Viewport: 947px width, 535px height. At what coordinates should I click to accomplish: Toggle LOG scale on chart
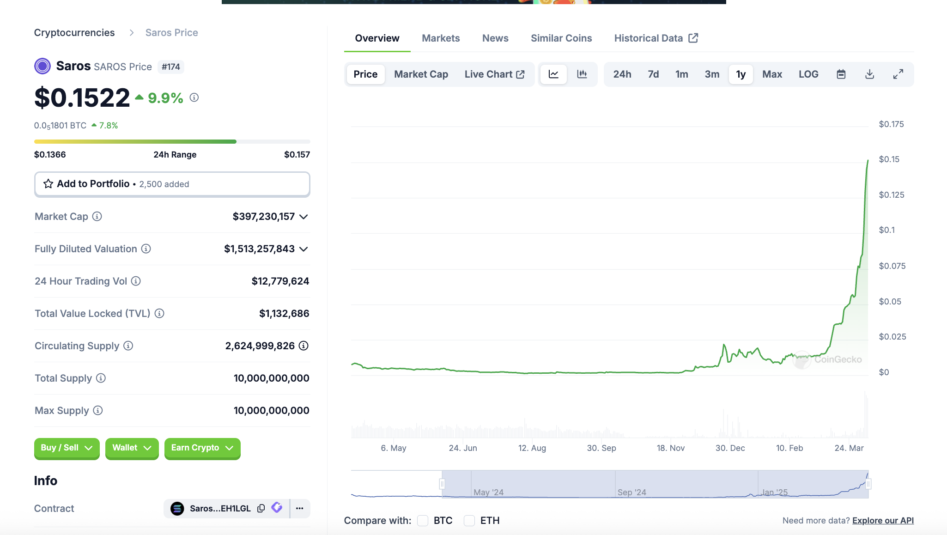(x=808, y=74)
